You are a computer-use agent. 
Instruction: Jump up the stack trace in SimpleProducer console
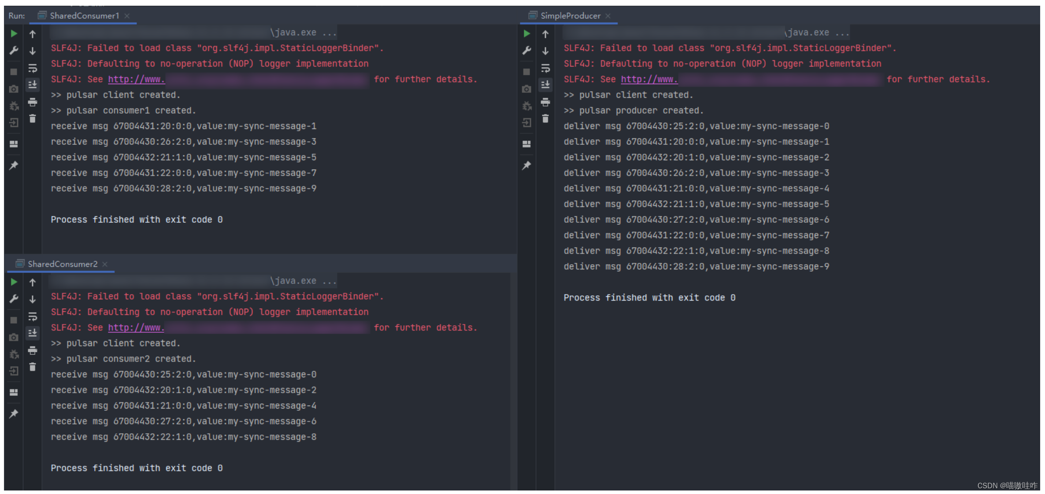[x=545, y=34]
